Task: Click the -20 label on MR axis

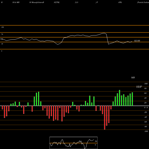Action: click(x=145, y=112)
